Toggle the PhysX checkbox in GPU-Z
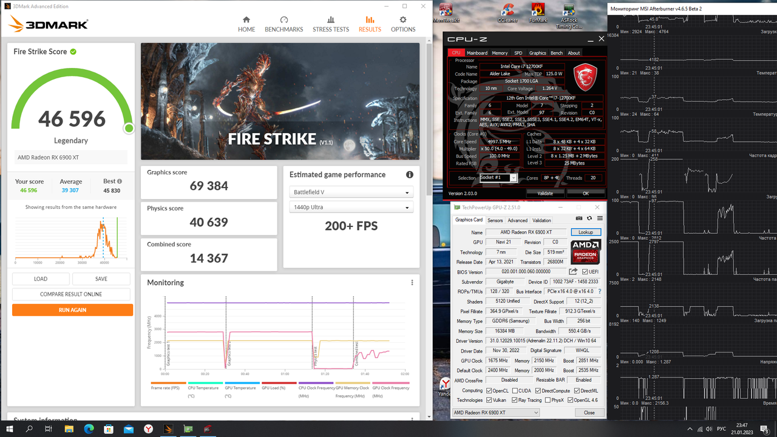The width and height of the screenshot is (777, 437). click(548, 400)
